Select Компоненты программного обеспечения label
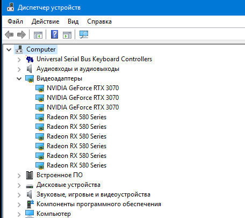The height and width of the screenshot is (218, 245). click(x=99, y=204)
